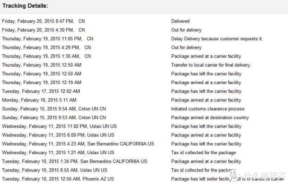Select the 4:30 PM Out for delivery status
The height and width of the screenshot is (184, 288).
point(186,30)
